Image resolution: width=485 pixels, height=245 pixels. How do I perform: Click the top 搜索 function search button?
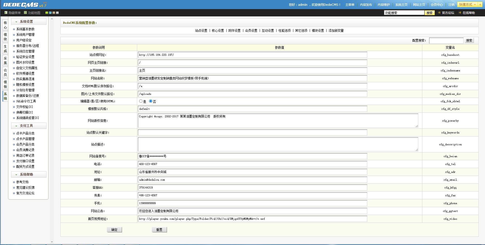(430, 13)
